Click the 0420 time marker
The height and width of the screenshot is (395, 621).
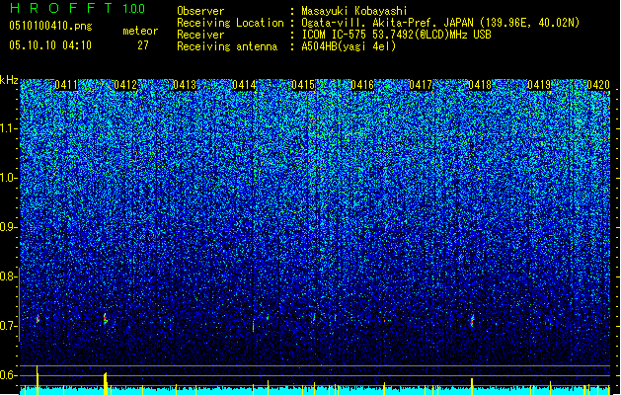tap(598, 85)
